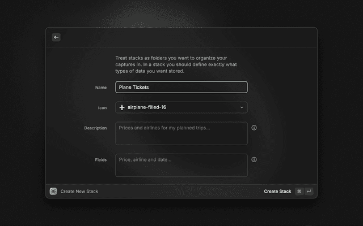Viewport: 363px width, 226px height.
Task: Click the info icon beside Fields
Action: point(254,159)
